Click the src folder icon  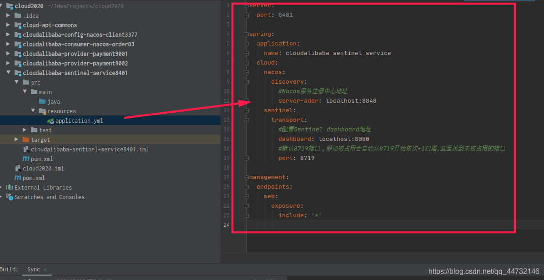(x=25, y=82)
